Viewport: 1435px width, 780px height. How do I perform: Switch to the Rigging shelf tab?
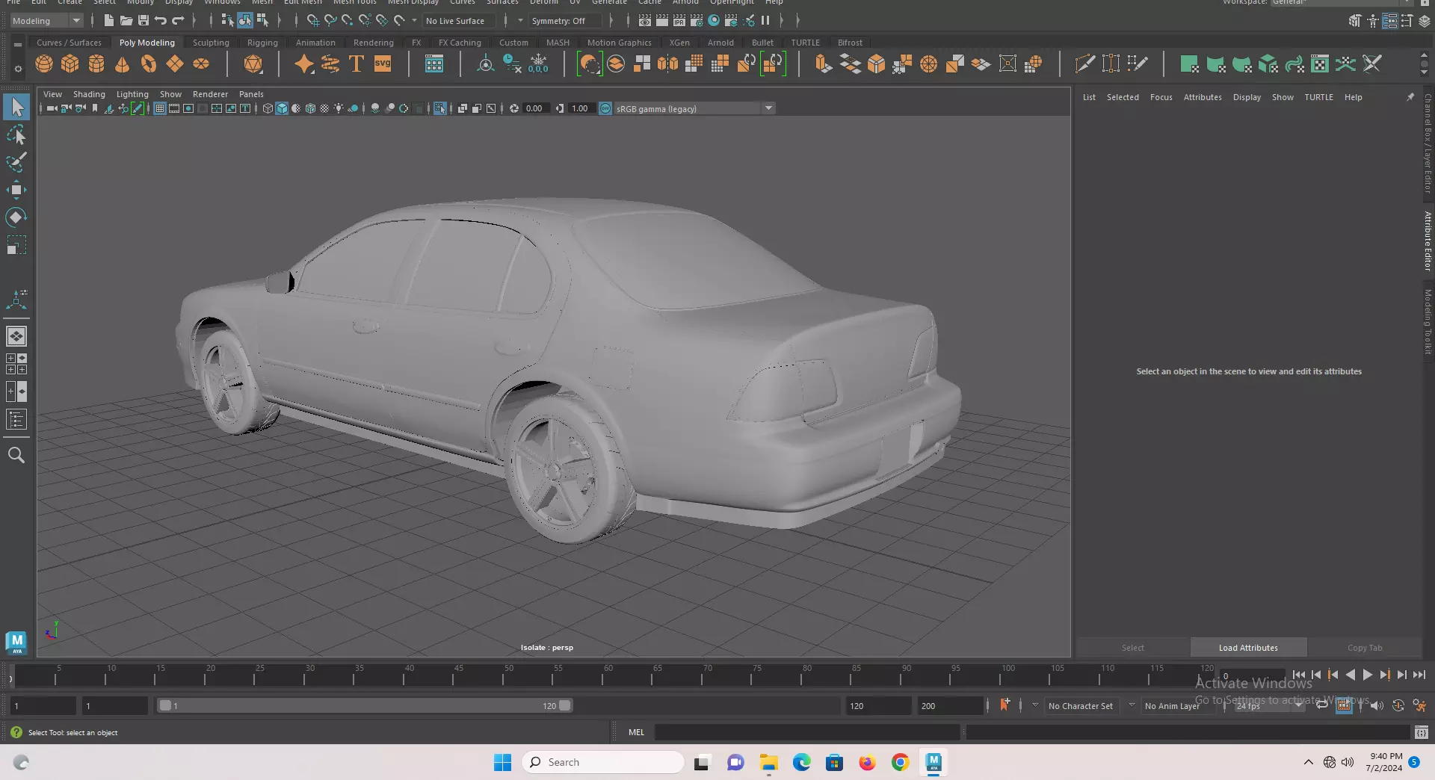(x=262, y=43)
